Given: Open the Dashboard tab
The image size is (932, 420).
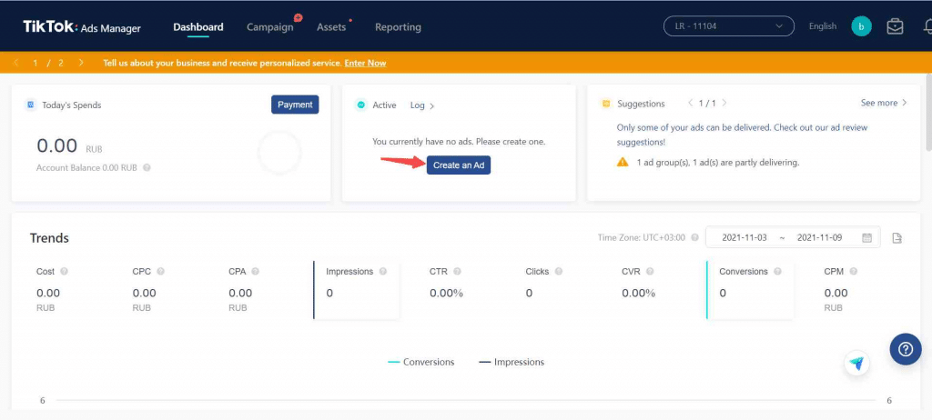Looking at the screenshot, I should click(198, 26).
